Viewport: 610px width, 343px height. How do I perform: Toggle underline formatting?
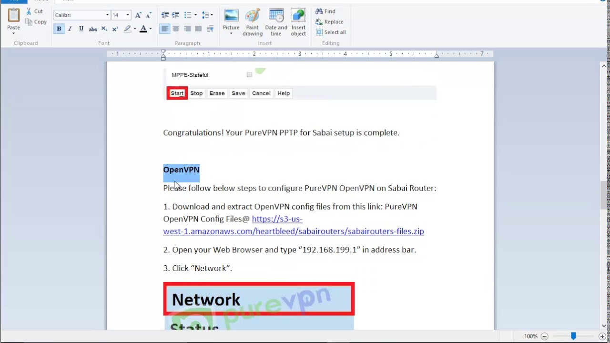coord(81,29)
